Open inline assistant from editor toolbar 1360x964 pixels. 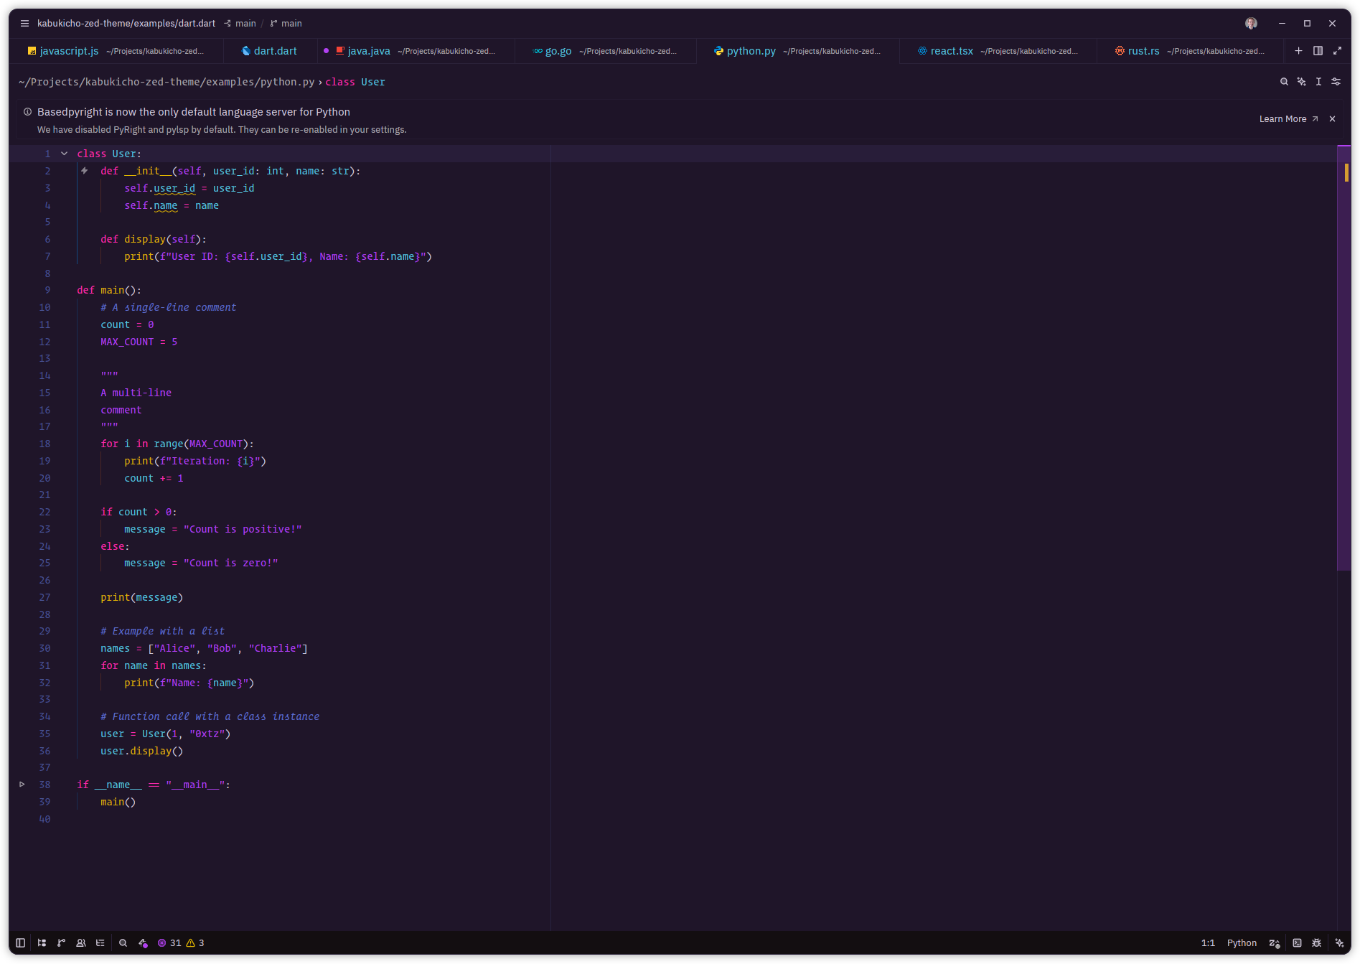pyautogui.click(x=1301, y=82)
